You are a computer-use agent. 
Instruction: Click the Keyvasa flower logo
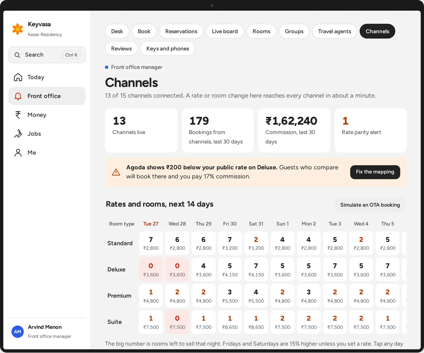pos(18,29)
